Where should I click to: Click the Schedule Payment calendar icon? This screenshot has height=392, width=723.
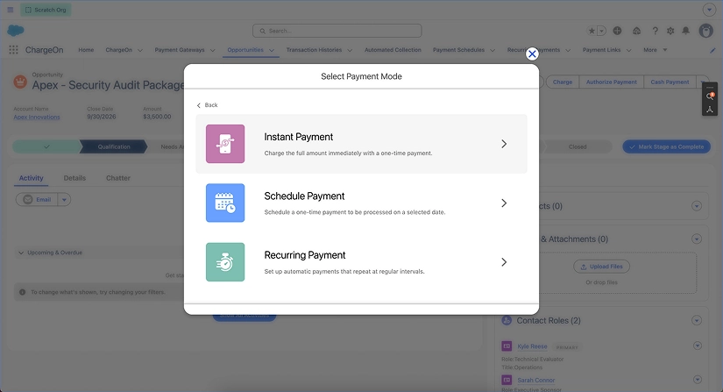pyautogui.click(x=225, y=203)
